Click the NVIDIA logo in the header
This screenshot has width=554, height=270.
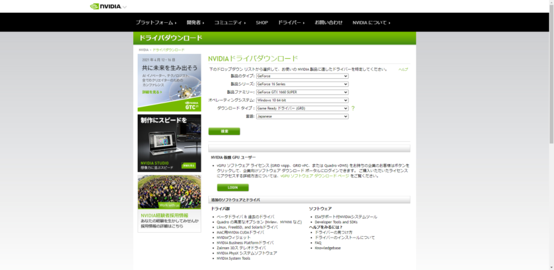[x=108, y=6]
